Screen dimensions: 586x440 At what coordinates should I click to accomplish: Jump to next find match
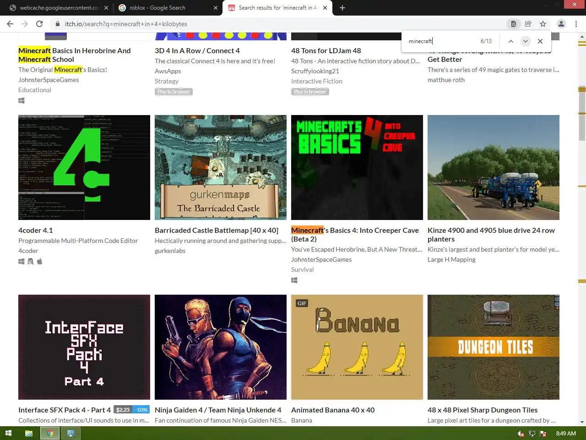(526, 41)
